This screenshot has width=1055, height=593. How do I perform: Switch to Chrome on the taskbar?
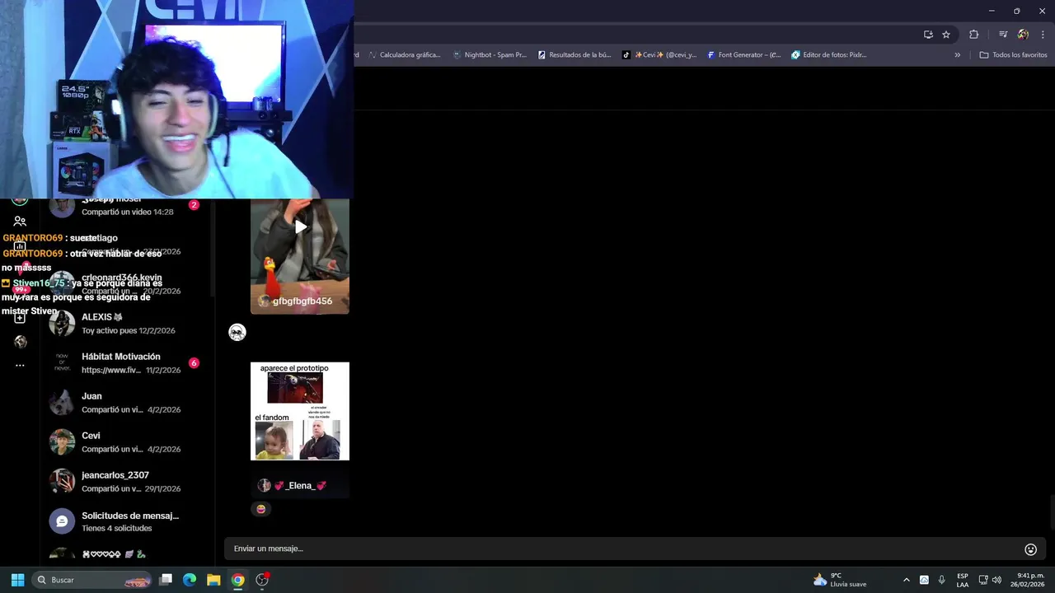tap(237, 580)
